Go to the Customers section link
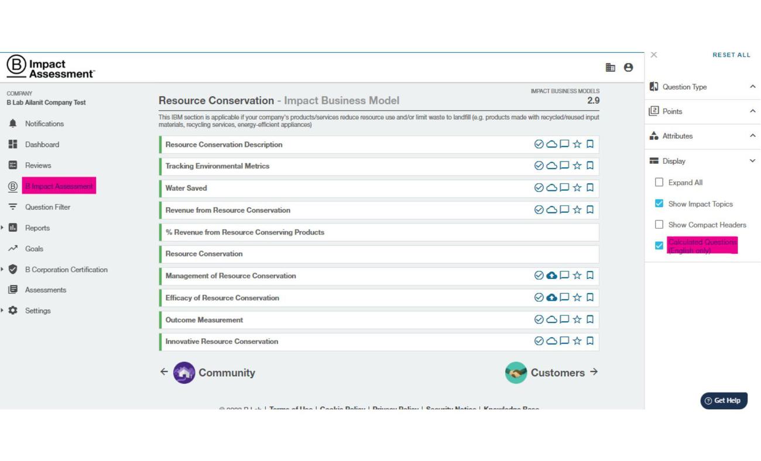This screenshot has width=761, height=461. [557, 373]
